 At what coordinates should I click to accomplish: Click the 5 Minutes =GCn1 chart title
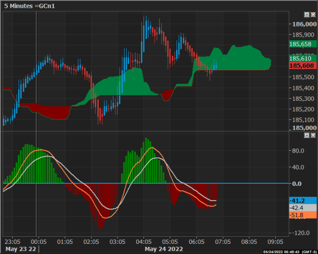(30, 6)
